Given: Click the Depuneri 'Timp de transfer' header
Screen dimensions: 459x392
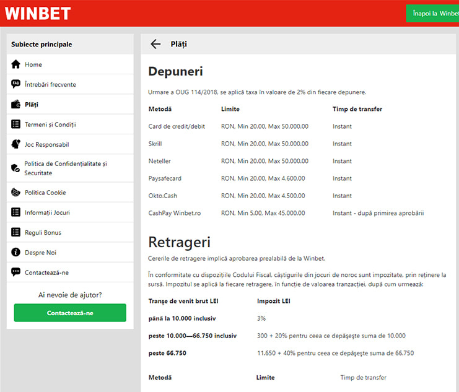Looking at the screenshot, I should [357, 109].
